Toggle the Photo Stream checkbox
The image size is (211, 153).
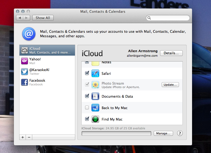point(87,85)
